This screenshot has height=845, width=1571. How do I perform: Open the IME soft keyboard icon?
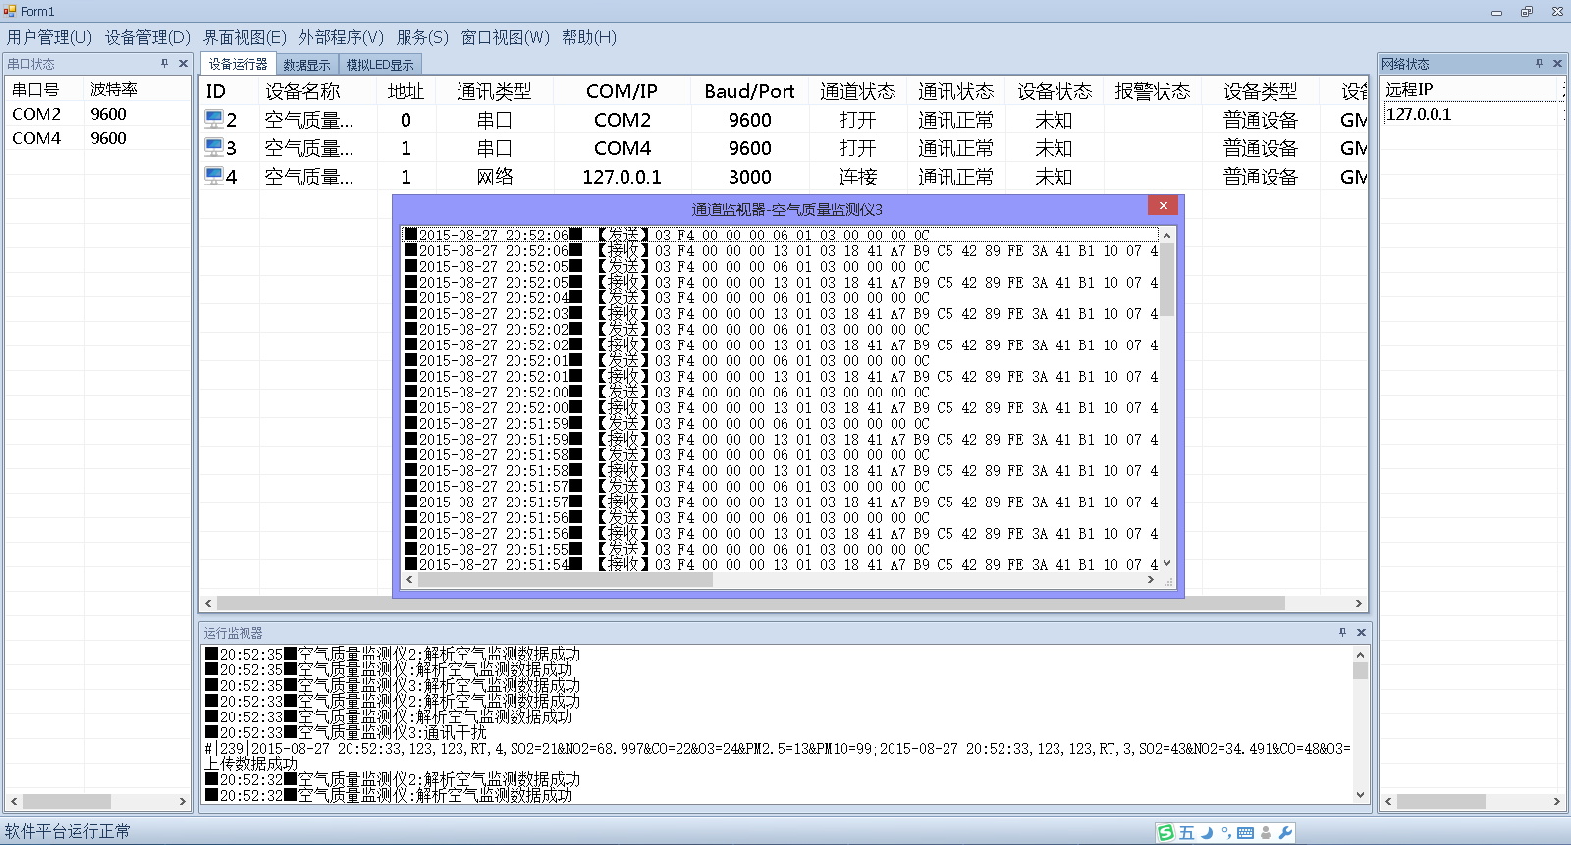point(1246,833)
